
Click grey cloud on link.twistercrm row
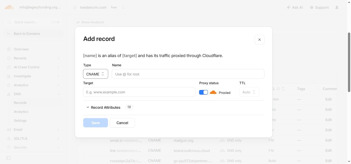[222, 150]
